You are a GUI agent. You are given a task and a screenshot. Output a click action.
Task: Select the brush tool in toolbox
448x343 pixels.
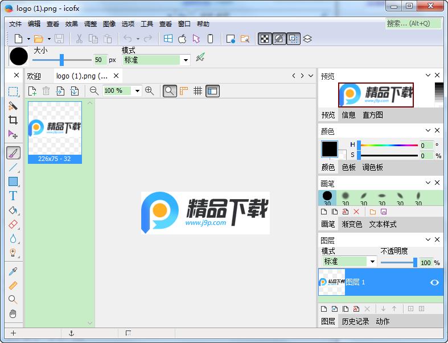click(13, 153)
